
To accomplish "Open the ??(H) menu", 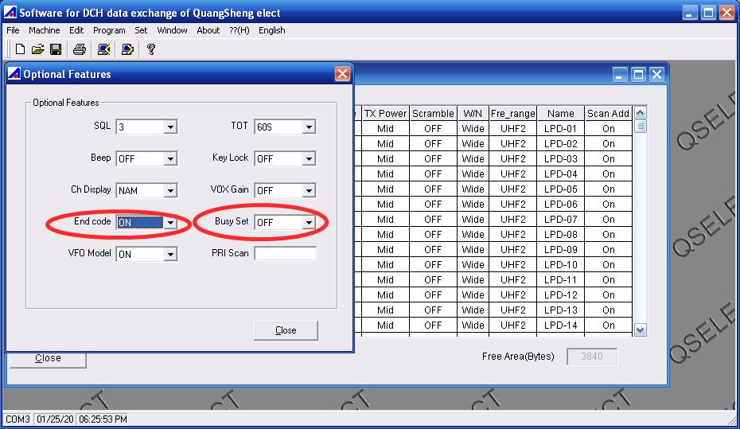I will pyautogui.click(x=240, y=30).
